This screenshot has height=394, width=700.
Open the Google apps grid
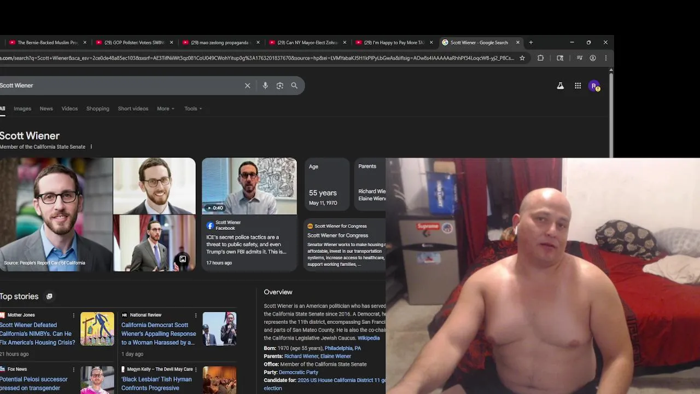click(577, 86)
